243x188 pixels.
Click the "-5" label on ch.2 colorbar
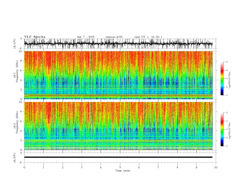click(226, 129)
